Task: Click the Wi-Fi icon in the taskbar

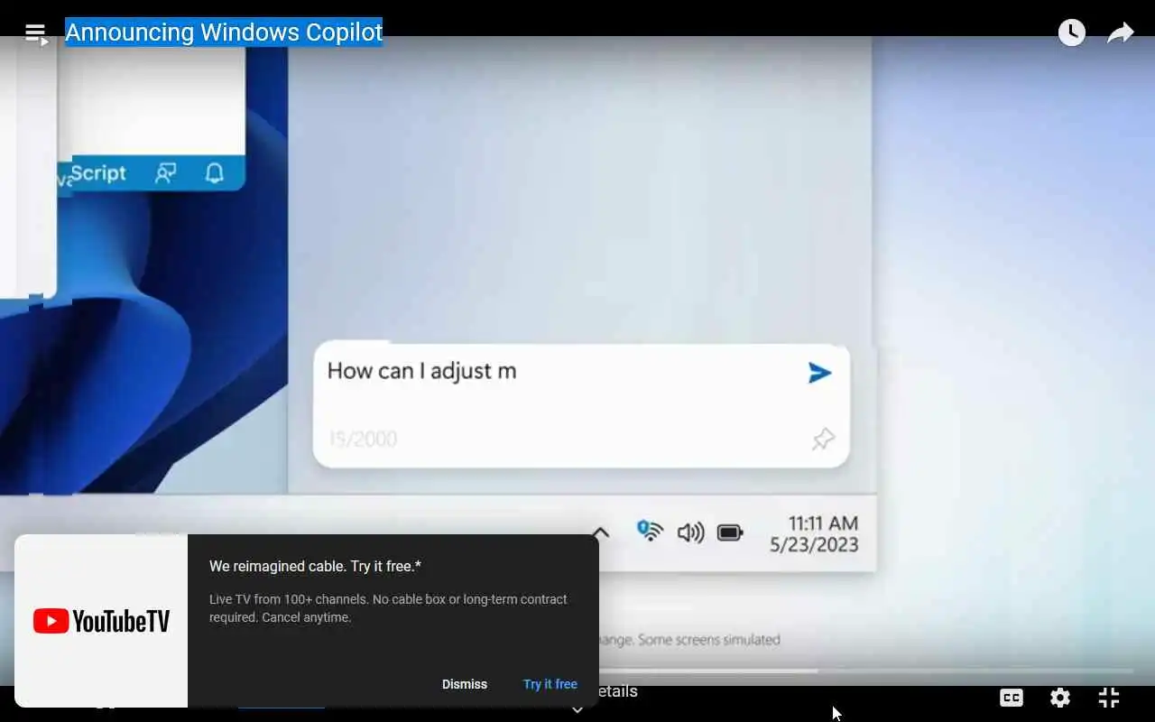Action: tap(650, 531)
